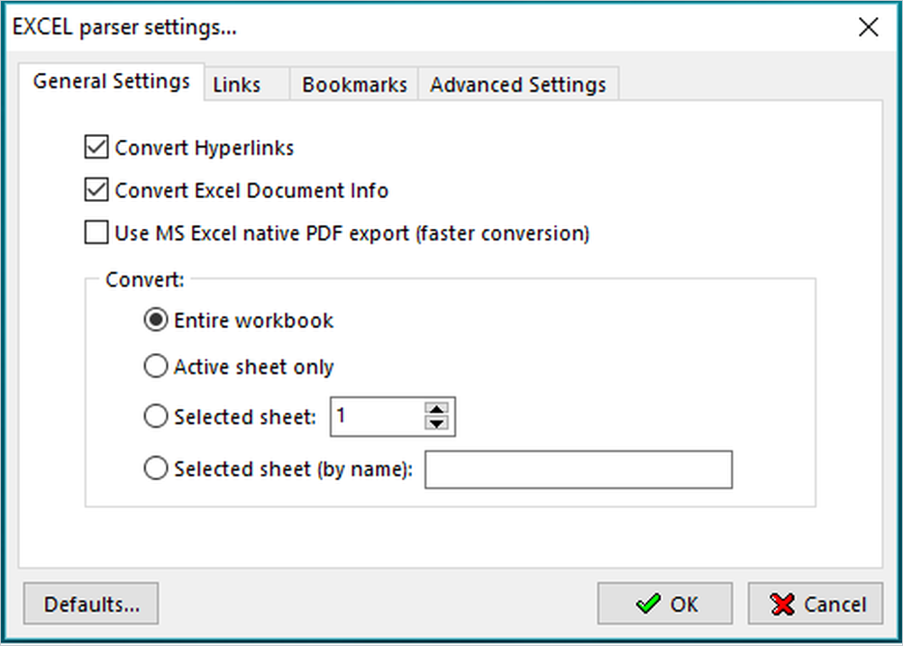Viewport: 903px width, 646px height.
Task: Uncheck Convert Excel Document Info checkbox
Action: [x=96, y=190]
